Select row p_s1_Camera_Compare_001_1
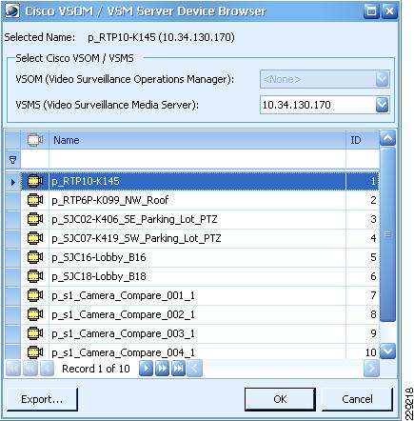The height and width of the screenshot is (421, 414). pos(200,295)
